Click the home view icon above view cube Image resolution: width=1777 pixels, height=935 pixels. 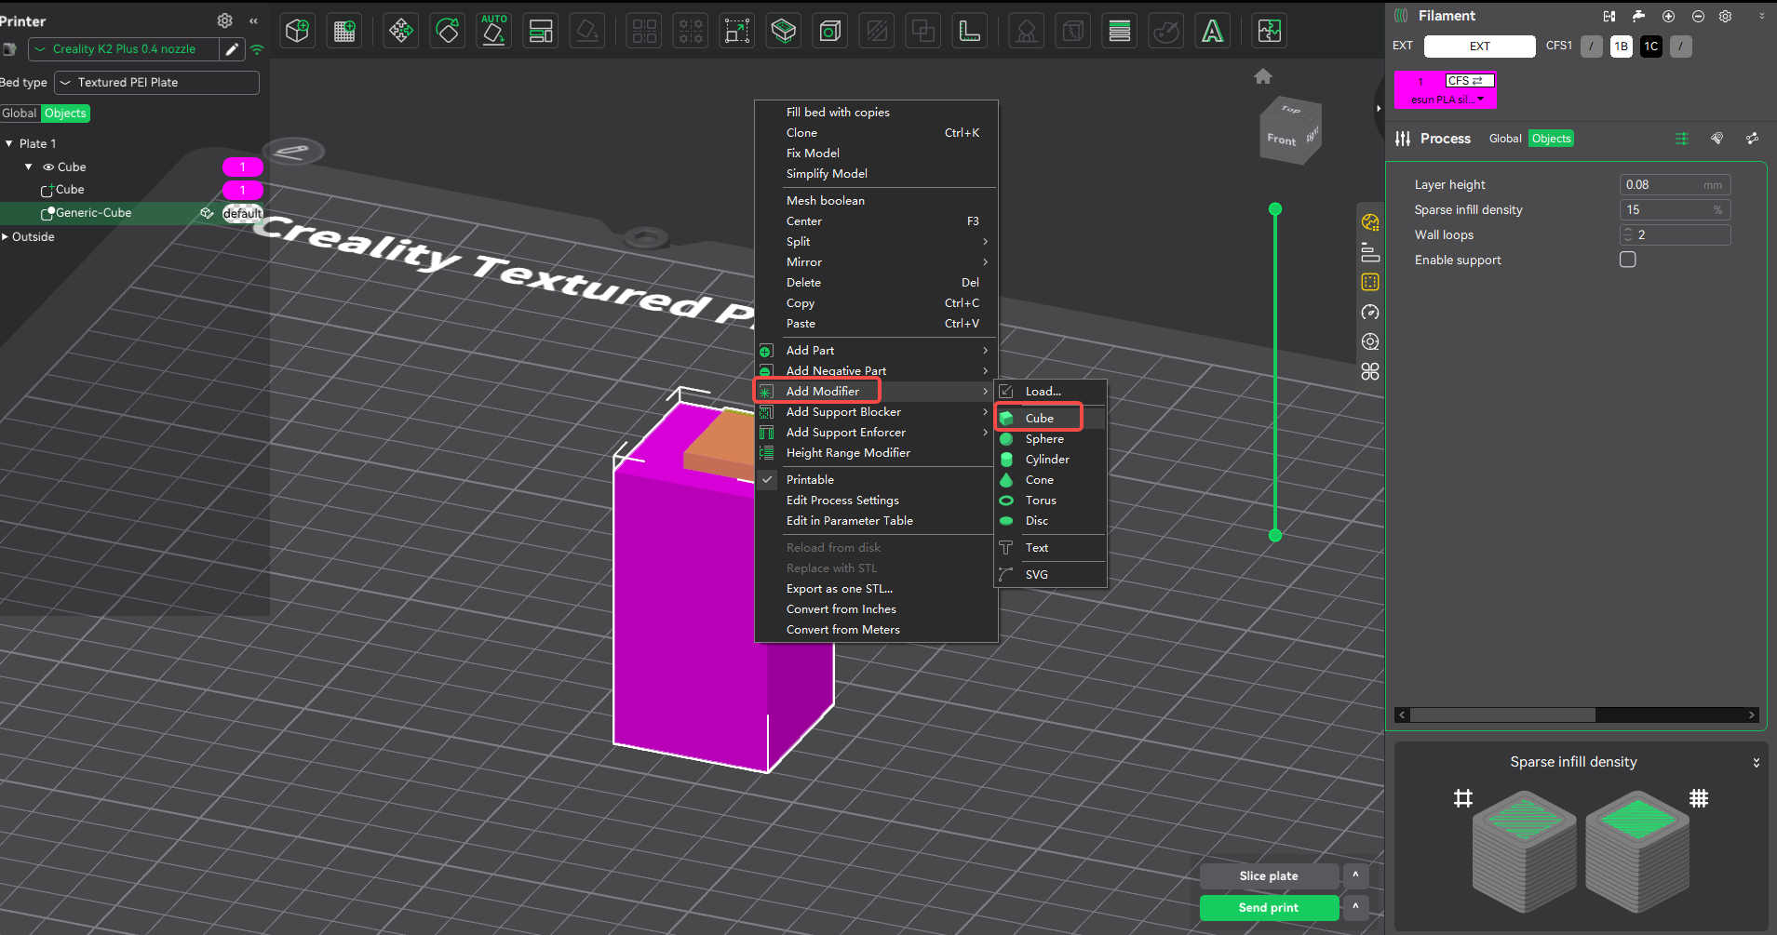point(1262,76)
